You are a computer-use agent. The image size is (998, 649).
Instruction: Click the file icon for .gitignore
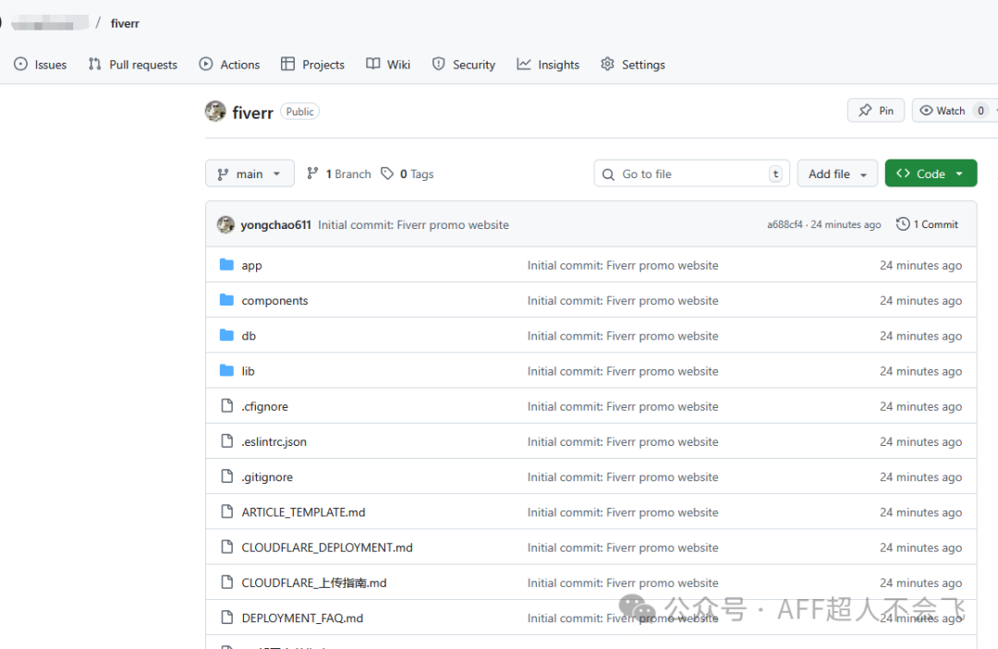[x=226, y=476]
